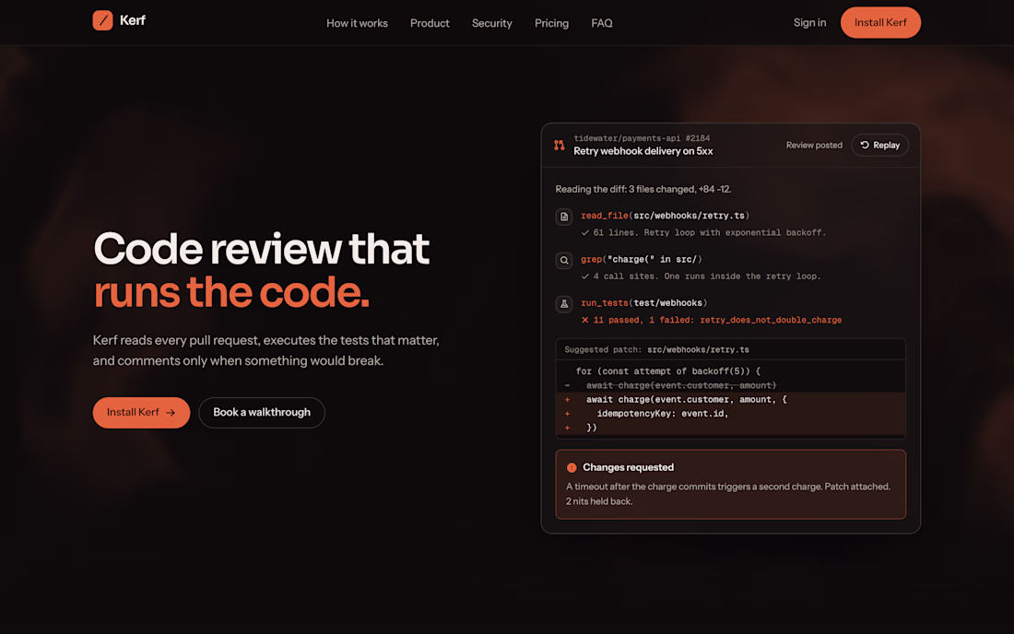Click the red X failed-tests icon
This screenshot has height=634, width=1014.
tap(584, 320)
